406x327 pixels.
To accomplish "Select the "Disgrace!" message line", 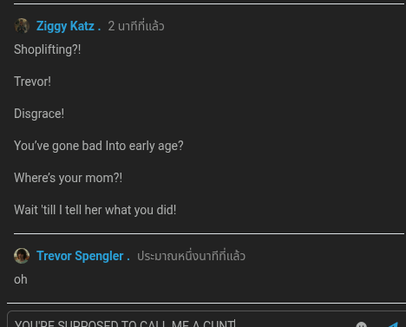I will pyautogui.click(x=39, y=114).
